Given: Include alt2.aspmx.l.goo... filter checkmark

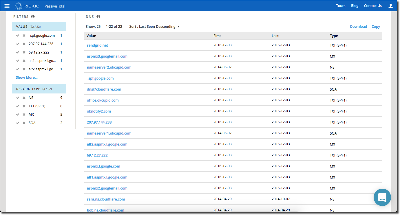Looking at the screenshot, I should (x=18, y=69).
